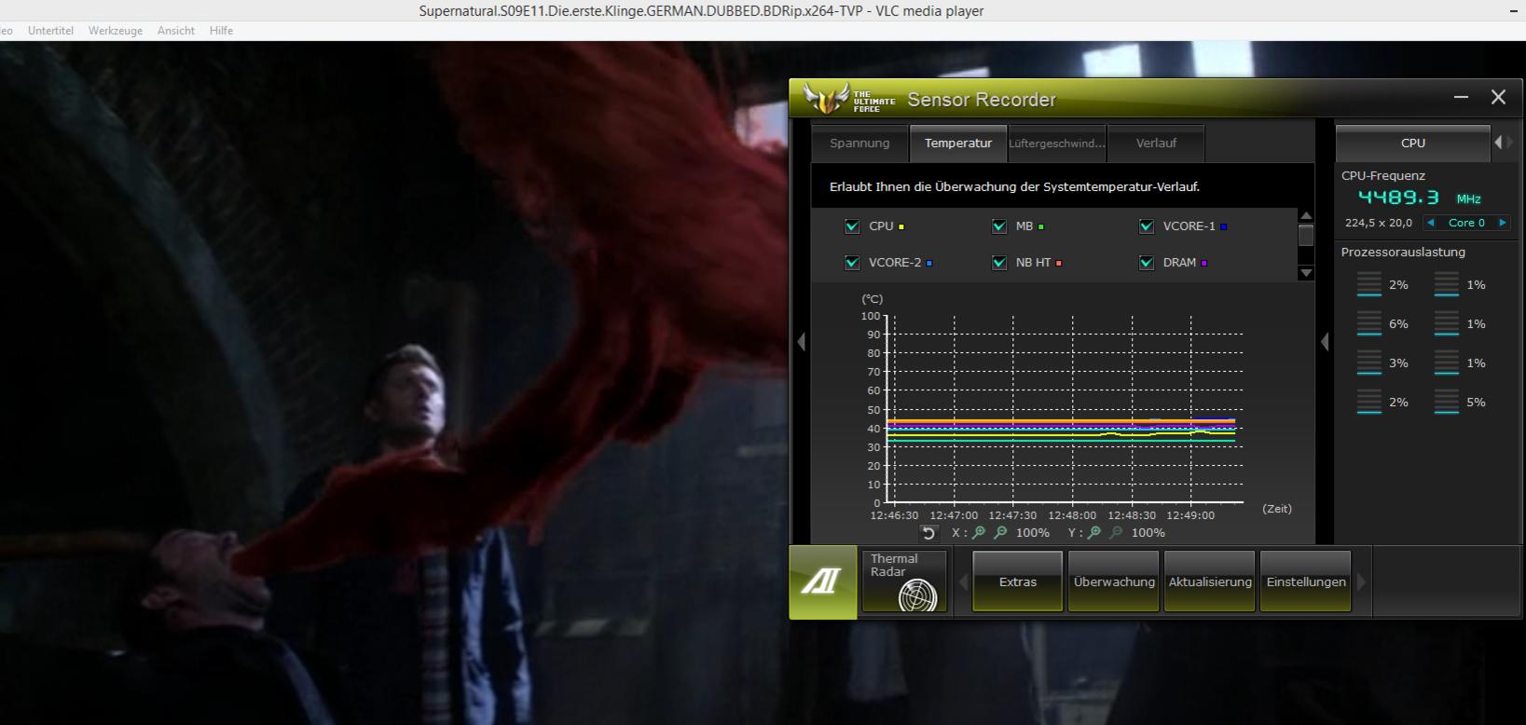This screenshot has height=725, width=1526.
Task: Close the Sensor Recorder window
Action: coord(1498,97)
